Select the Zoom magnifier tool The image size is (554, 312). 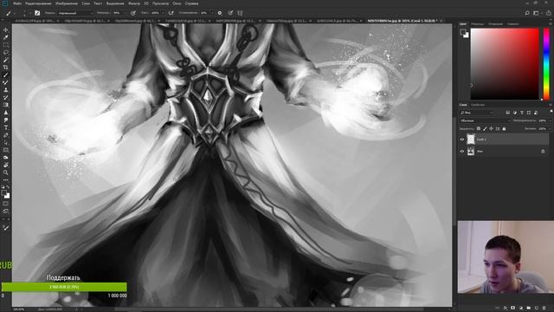(6, 172)
